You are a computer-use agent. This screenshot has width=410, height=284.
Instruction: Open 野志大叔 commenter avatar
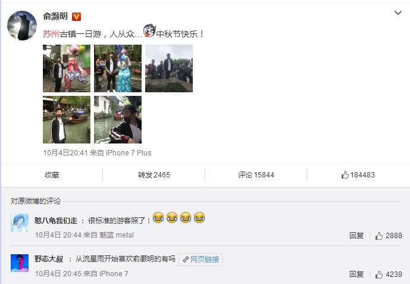pos(20,263)
